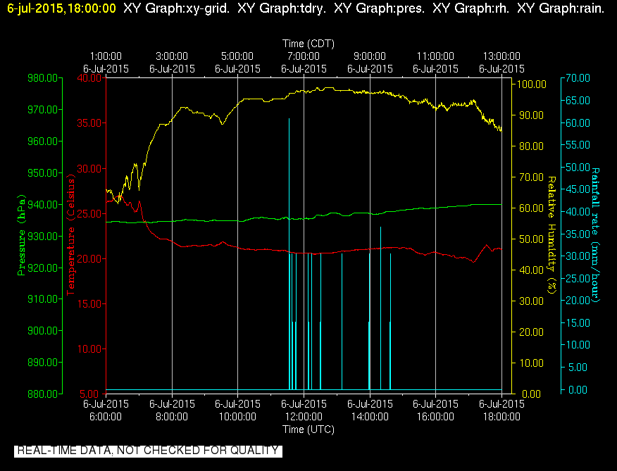617x471 pixels.
Task: Select the 'XY Graph:xy-grid.' title label
Action: click(x=176, y=8)
